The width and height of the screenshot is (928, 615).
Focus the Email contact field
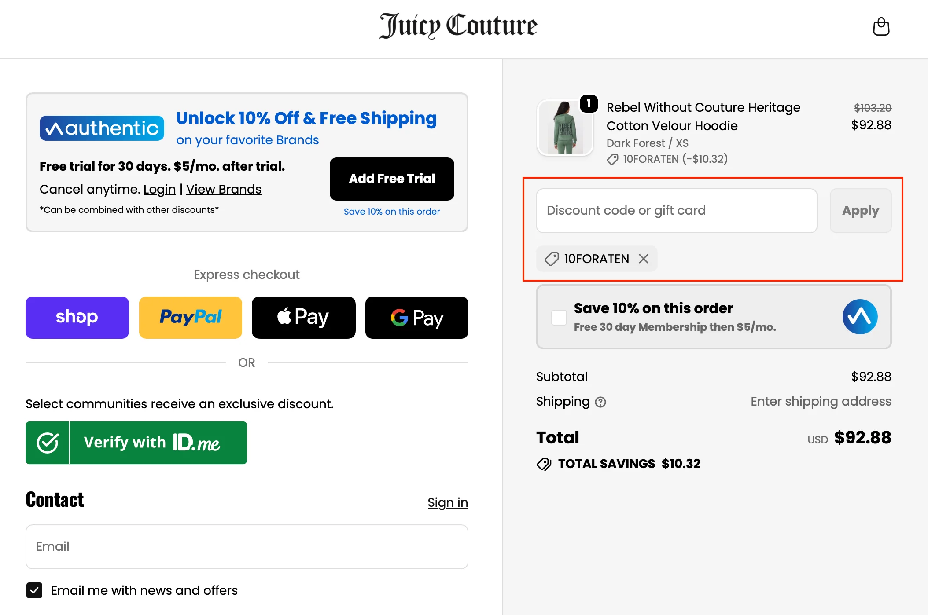pos(247,546)
